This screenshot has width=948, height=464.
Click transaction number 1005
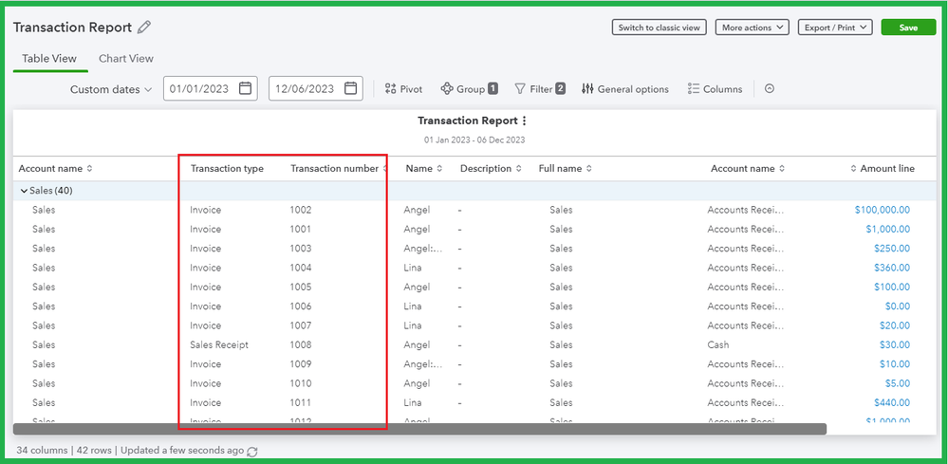(301, 287)
